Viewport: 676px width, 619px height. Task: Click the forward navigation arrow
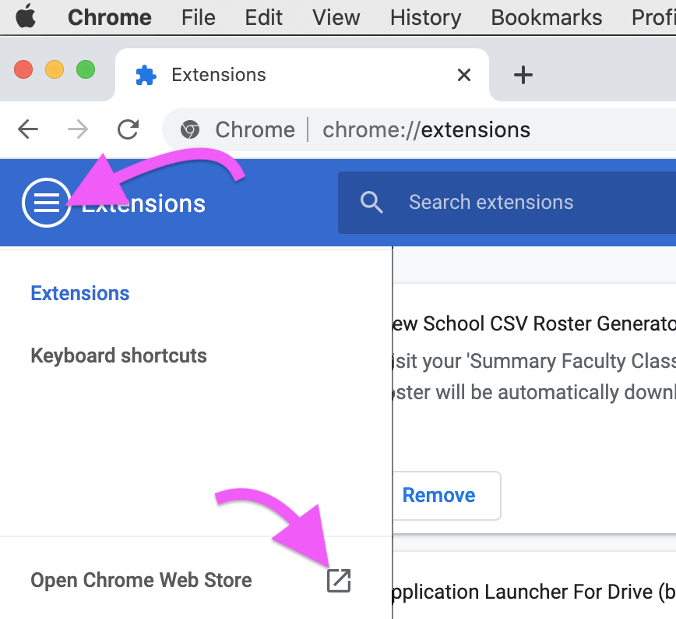(78, 129)
